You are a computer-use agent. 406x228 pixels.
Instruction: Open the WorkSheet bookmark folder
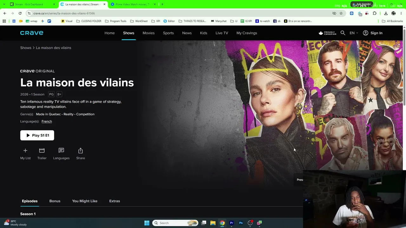click(139, 21)
